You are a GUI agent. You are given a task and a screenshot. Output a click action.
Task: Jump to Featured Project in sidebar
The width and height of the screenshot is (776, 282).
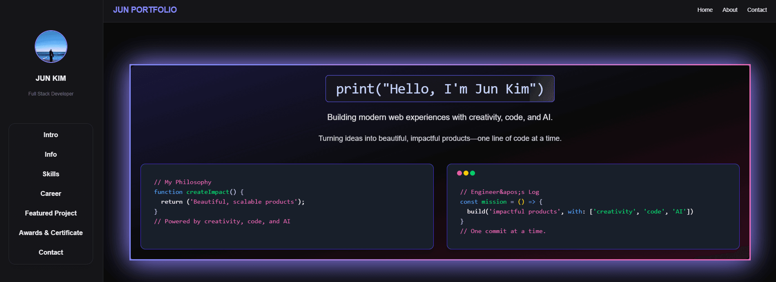point(51,213)
